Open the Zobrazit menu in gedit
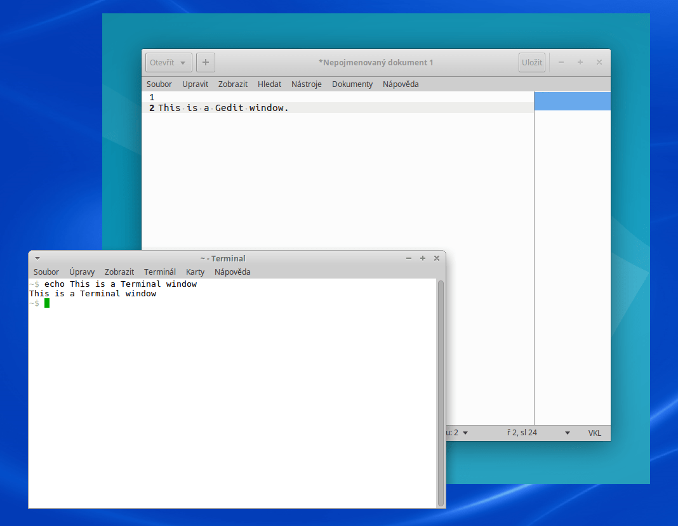 point(232,84)
